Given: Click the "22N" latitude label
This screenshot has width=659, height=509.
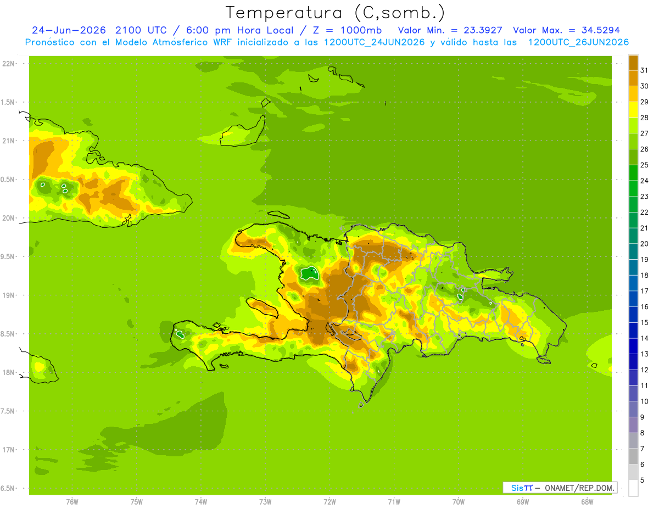Looking at the screenshot, I should point(8,64).
